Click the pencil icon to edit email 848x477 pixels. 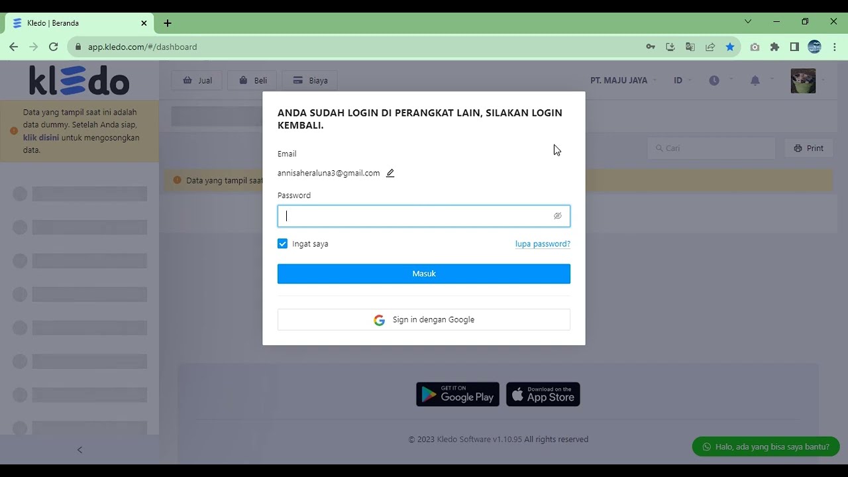coord(390,173)
